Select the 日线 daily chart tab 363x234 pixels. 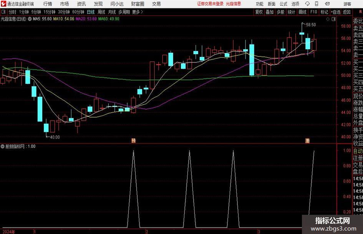click(91, 12)
